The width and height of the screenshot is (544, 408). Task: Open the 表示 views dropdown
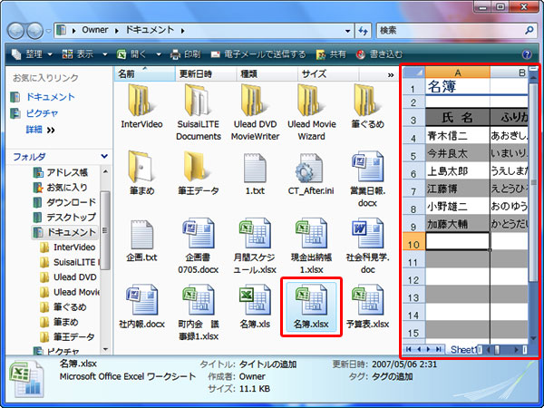[105, 54]
